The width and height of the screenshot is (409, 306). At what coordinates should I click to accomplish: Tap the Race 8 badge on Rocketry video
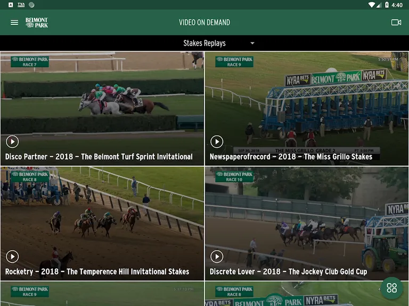[x=30, y=177]
